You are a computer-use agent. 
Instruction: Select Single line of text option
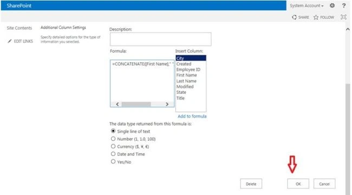[113, 131]
